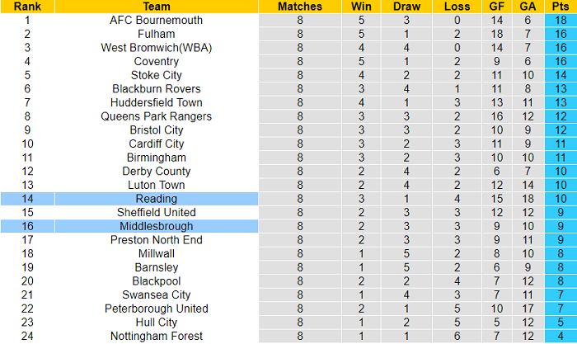Sort table by Pts column header
Viewport: 577px width, 344px height.
pyautogui.click(x=560, y=6)
